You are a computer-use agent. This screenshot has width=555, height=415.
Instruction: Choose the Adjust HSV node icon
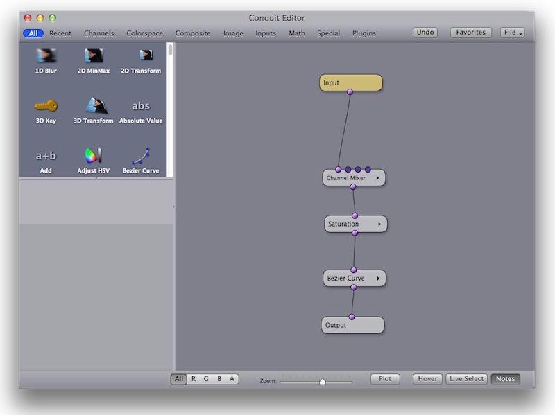pyautogui.click(x=93, y=156)
